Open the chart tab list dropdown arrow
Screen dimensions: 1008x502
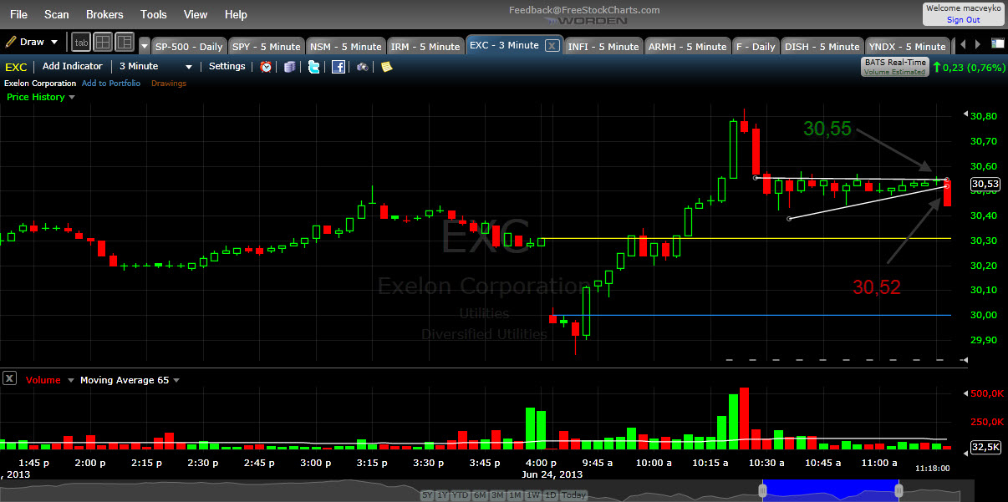click(x=145, y=46)
